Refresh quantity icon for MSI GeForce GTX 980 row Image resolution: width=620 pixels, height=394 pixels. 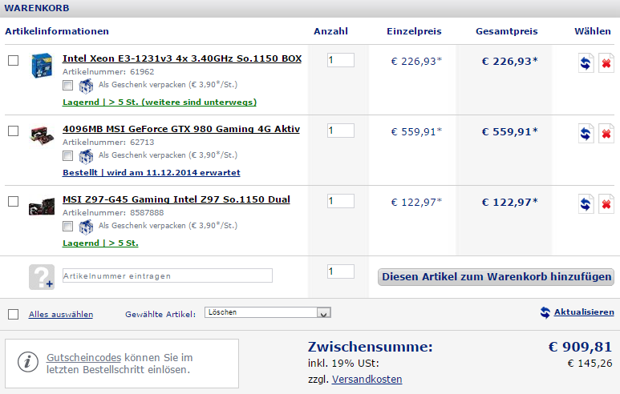586,134
